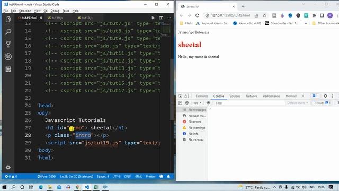The height and width of the screenshot is (191, 339).
Task: Open VS Code File menu
Action: coord(6,11)
